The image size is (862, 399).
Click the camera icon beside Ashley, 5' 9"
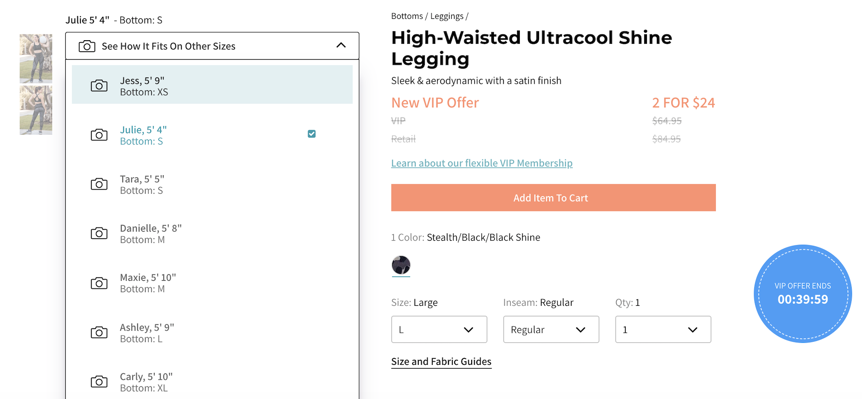(99, 332)
